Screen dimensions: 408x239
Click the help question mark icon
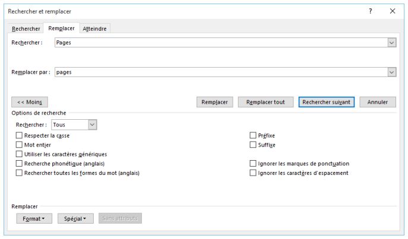click(371, 11)
